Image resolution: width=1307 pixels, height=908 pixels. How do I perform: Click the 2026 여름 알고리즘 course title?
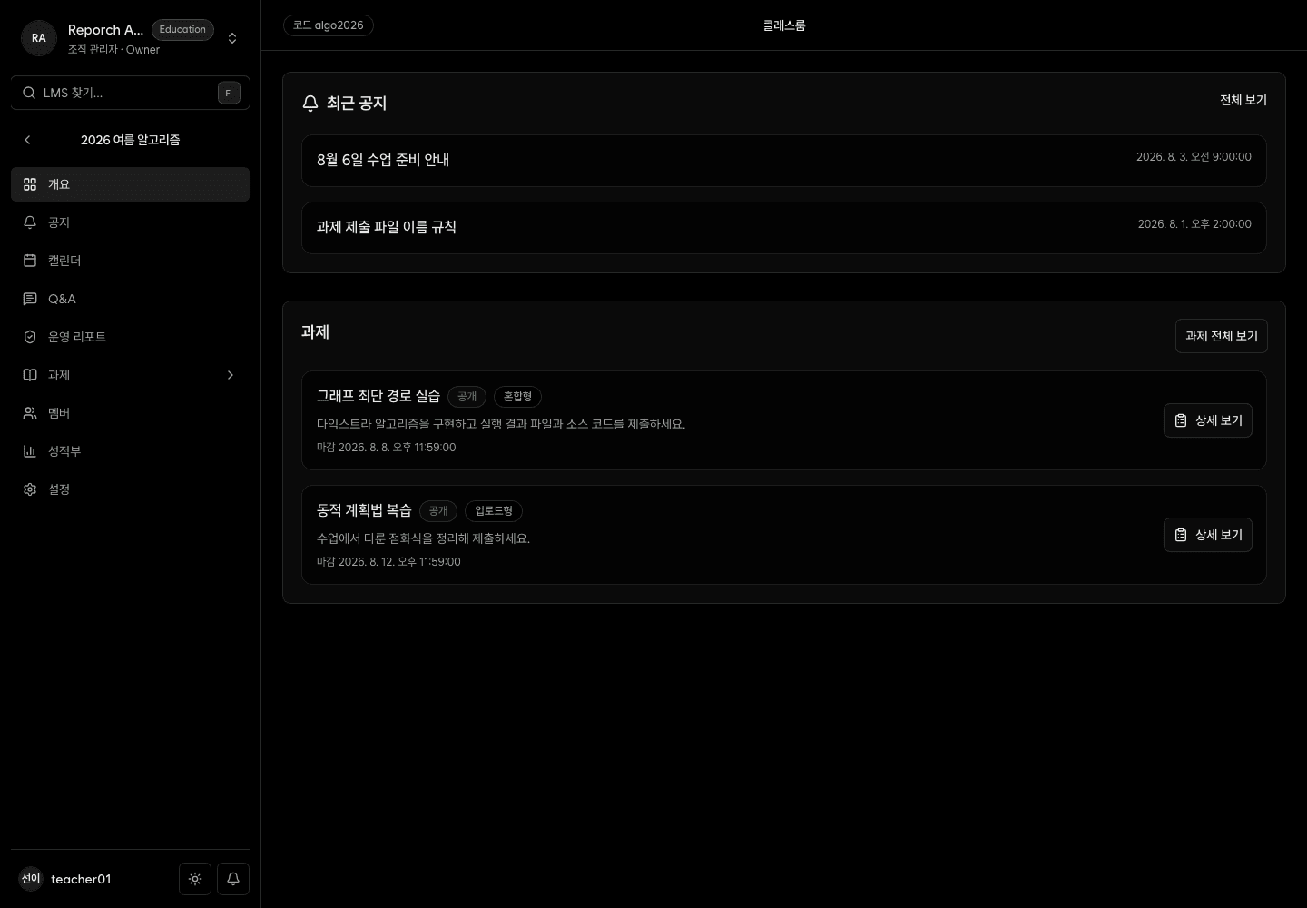(x=131, y=140)
